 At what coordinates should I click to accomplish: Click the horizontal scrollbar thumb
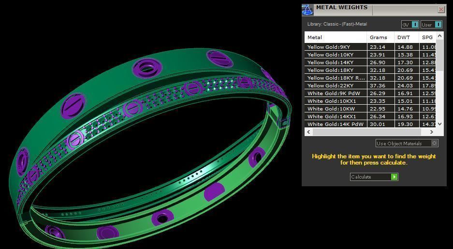pos(366,132)
